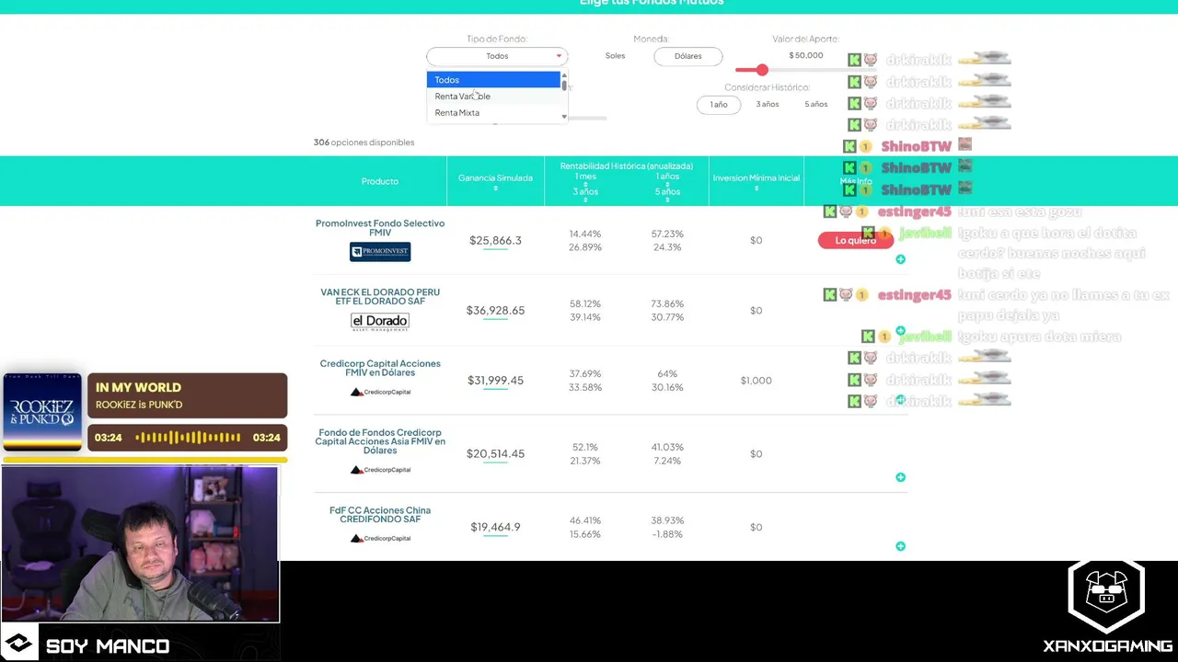Click the Ganancia Simulada header label

[x=495, y=177]
